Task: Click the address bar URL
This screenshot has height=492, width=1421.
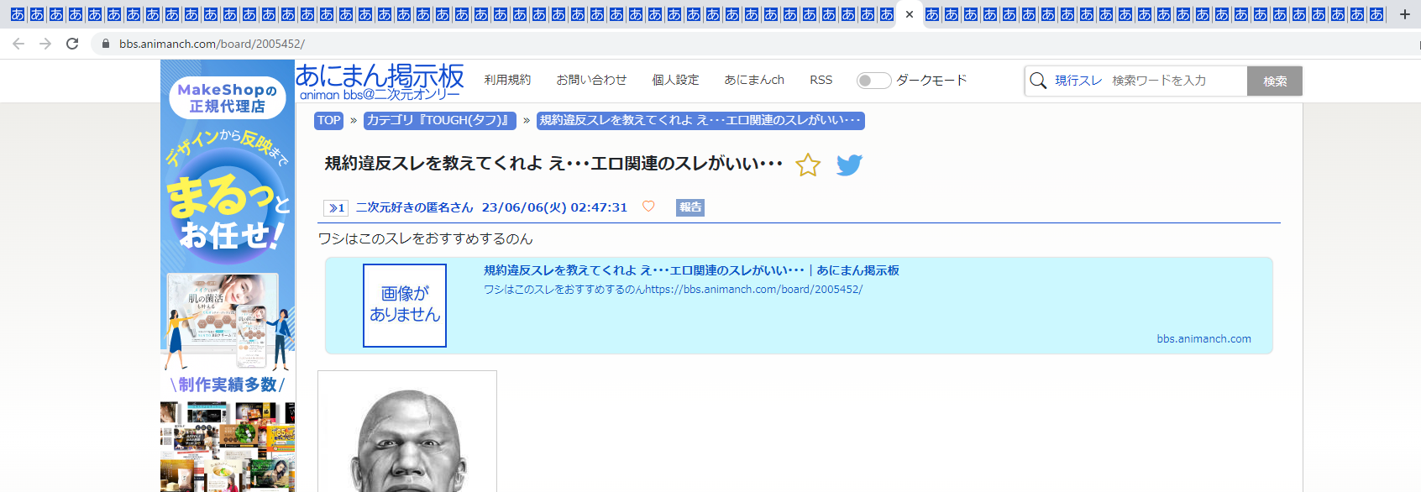Action: (x=212, y=44)
